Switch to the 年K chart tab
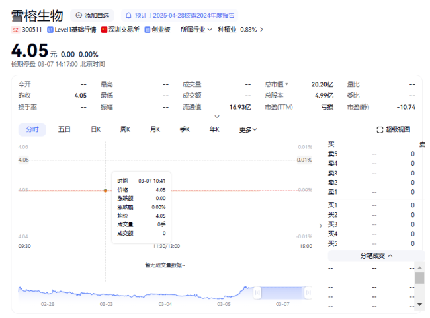Viewport: 430px width, 318px height. point(214,129)
